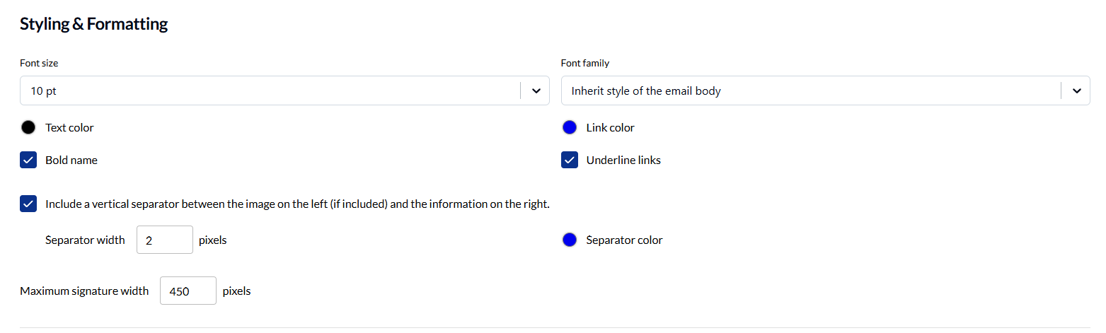Click the 'Styling & Formatting' heading
This screenshot has width=1106, height=333.
click(93, 24)
